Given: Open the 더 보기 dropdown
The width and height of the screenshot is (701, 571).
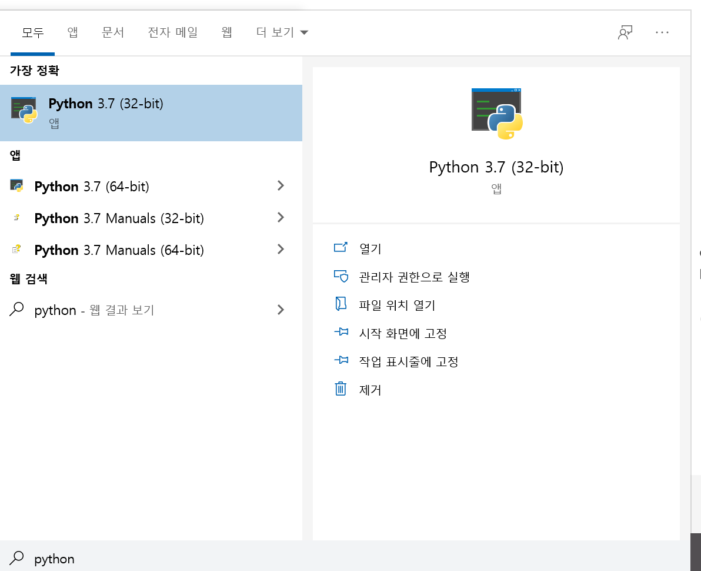Looking at the screenshot, I should 282,32.
